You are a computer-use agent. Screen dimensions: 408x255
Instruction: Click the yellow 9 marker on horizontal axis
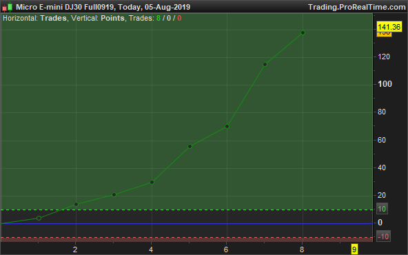pyautogui.click(x=354, y=249)
